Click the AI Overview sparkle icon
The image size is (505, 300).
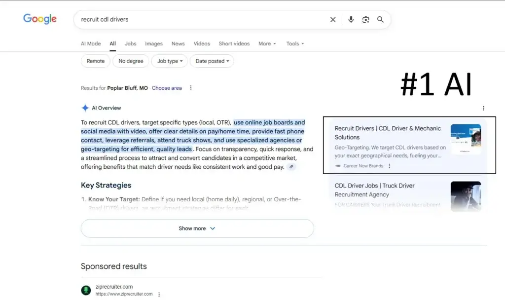(85, 108)
